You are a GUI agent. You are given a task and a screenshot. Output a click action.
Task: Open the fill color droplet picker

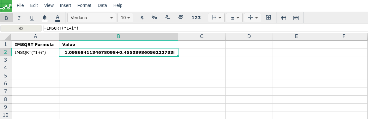coord(45,18)
